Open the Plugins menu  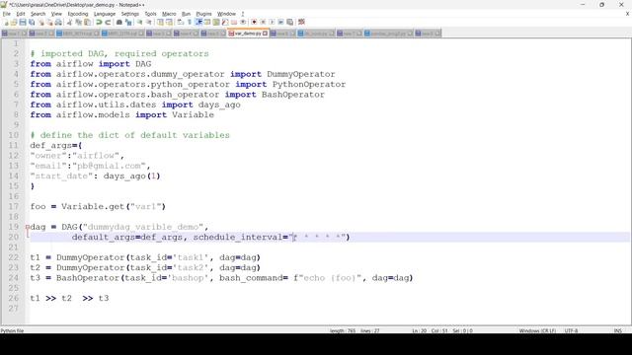pos(203,14)
